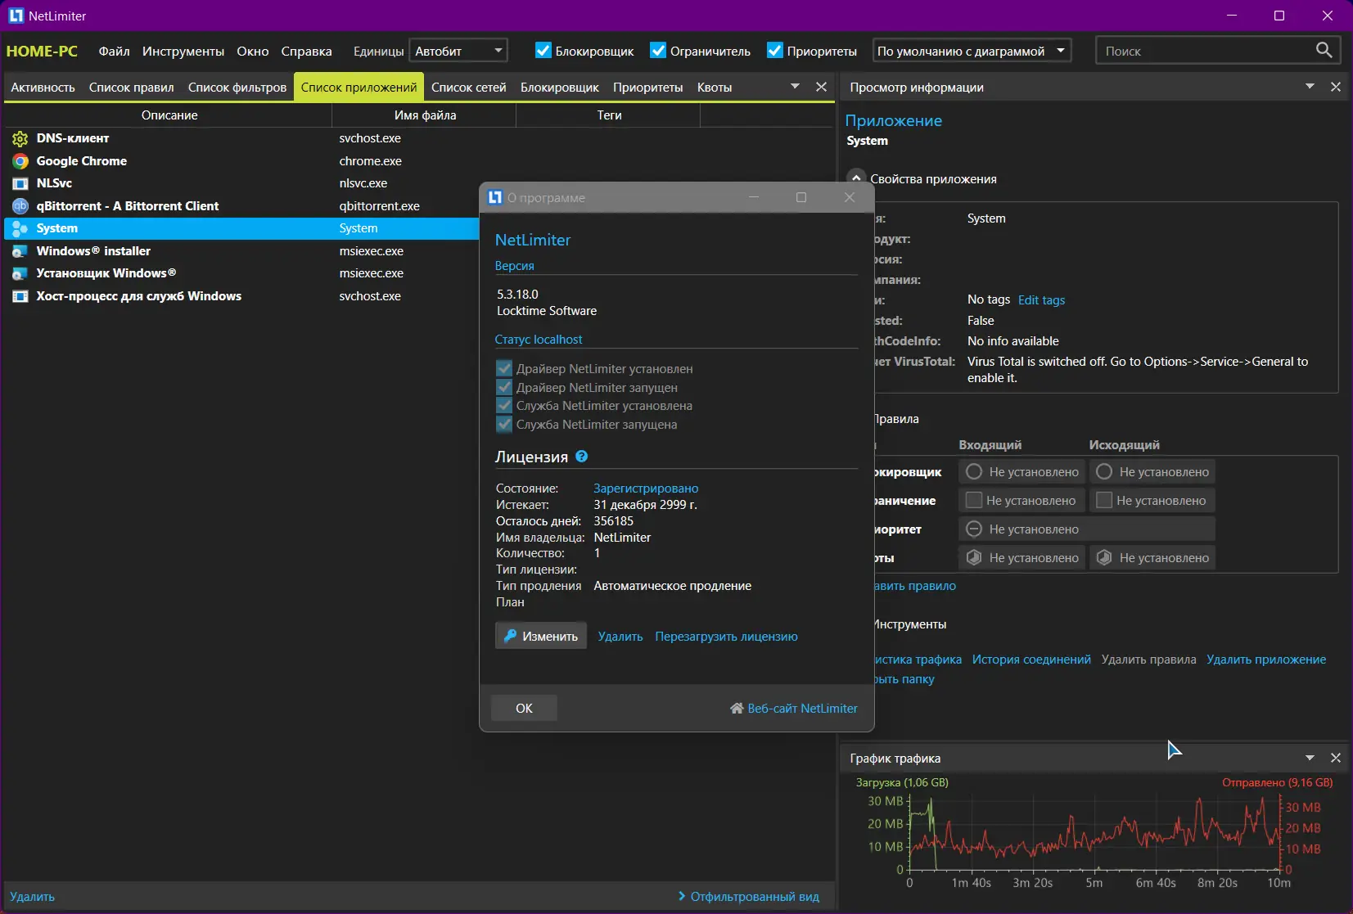Screen dimensions: 1353x914
Task: Select the Google Chrome icon in the app list
Action: coord(20,161)
